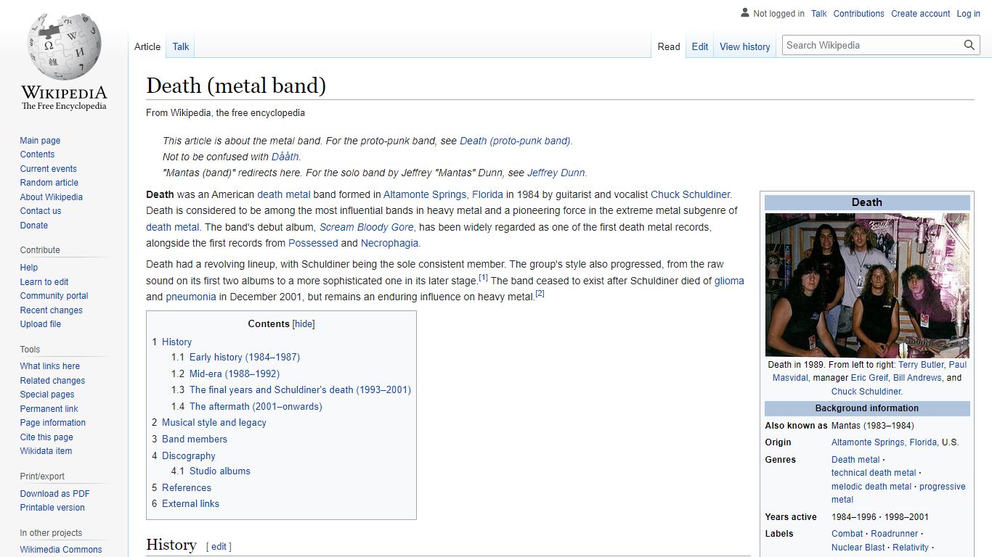Open What links here tool
The height and width of the screenshot is (557, 992).
49,366
